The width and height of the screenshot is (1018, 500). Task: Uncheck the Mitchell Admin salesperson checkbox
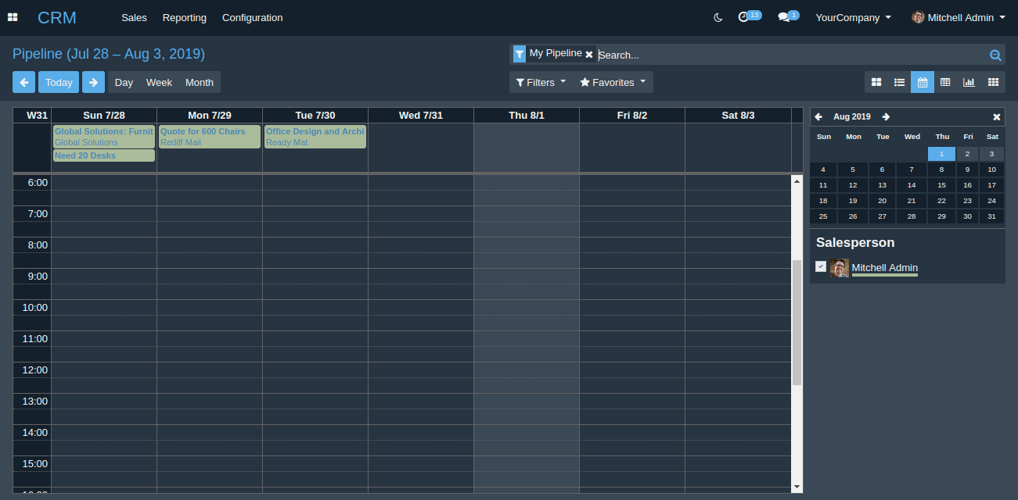coord(820,266)
